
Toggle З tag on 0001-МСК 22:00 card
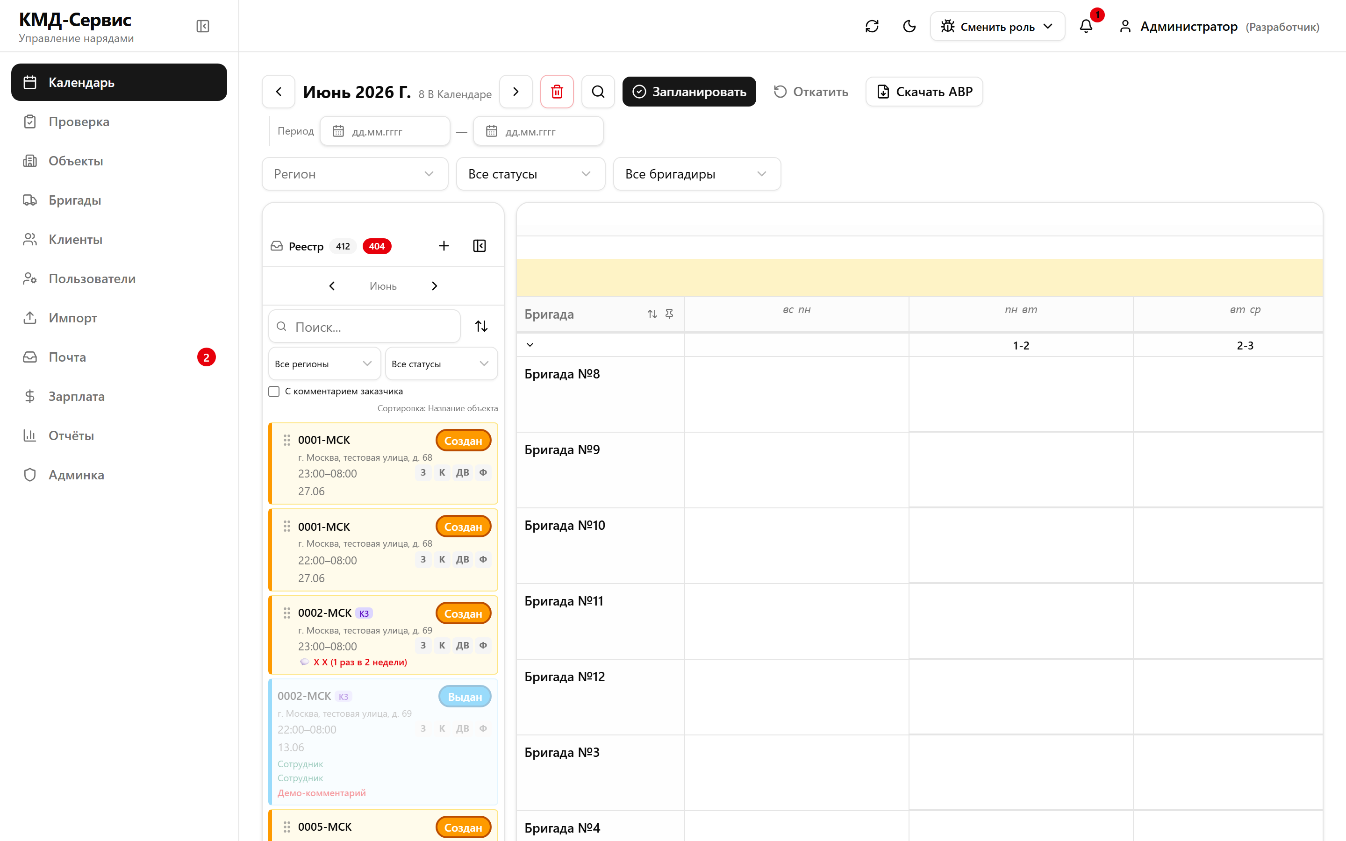pos(423,559)
